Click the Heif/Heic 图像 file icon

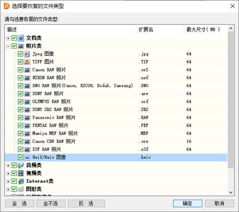click(x=27, y=157)
